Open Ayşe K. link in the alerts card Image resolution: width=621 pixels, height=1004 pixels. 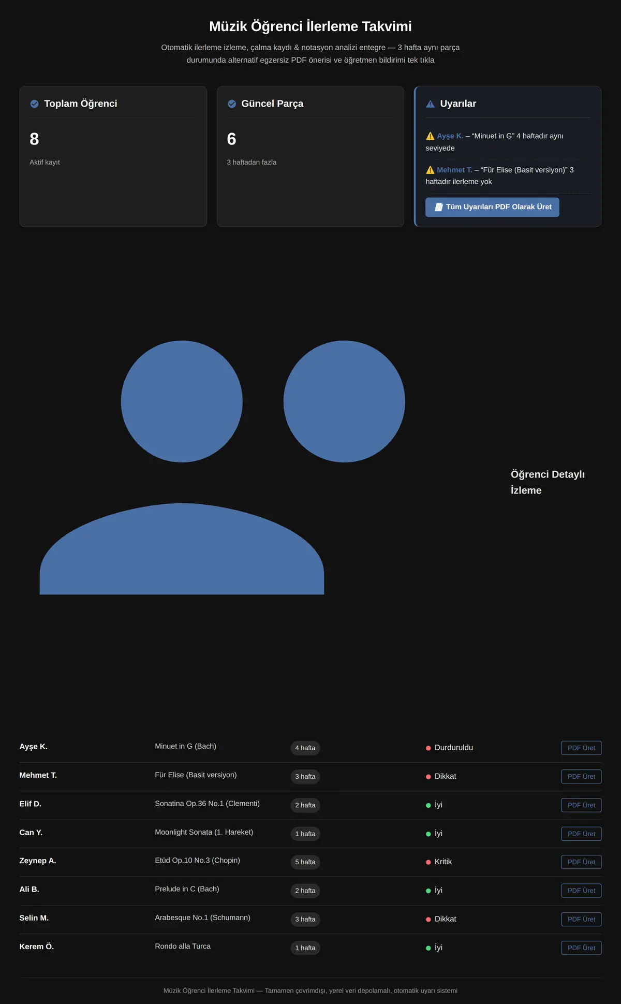450,136
